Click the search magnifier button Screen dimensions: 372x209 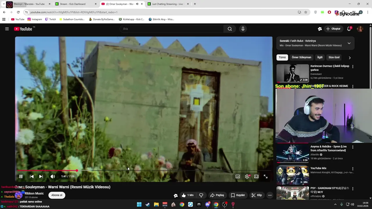coord(230,29)
